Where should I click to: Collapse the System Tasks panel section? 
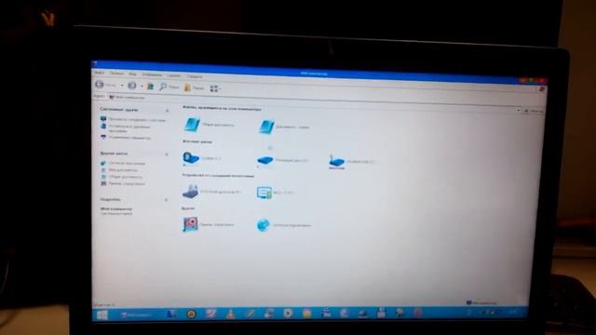(167, 111)
